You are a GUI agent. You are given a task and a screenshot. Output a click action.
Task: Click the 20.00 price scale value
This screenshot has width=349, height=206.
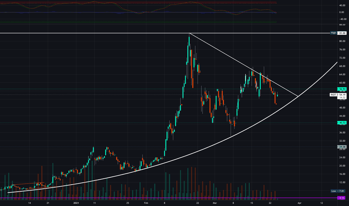coord(342,166)
